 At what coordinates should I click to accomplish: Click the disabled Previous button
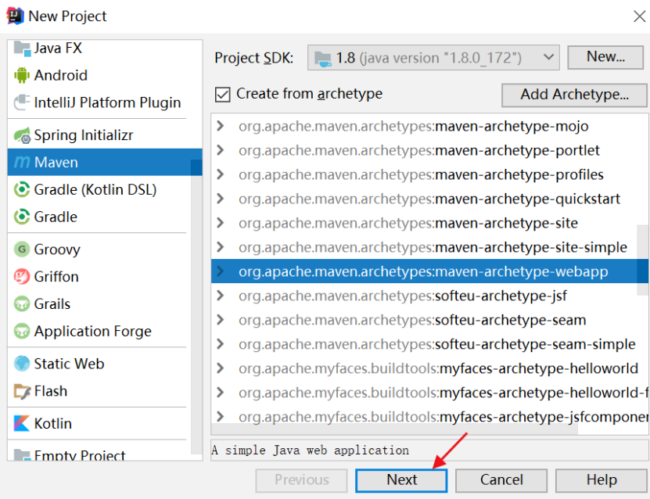[301, 480]
